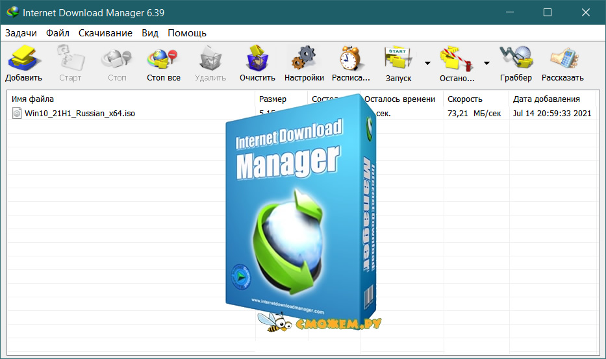Close the Internet Download Manager window
The width and height of the screenshot is (606, 359).
pyautogui.click(x=585, y=12)
